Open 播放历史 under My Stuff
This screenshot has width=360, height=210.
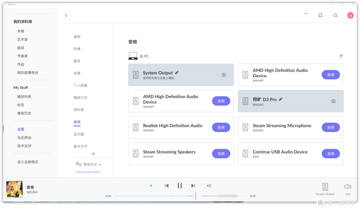coord(24,113)
